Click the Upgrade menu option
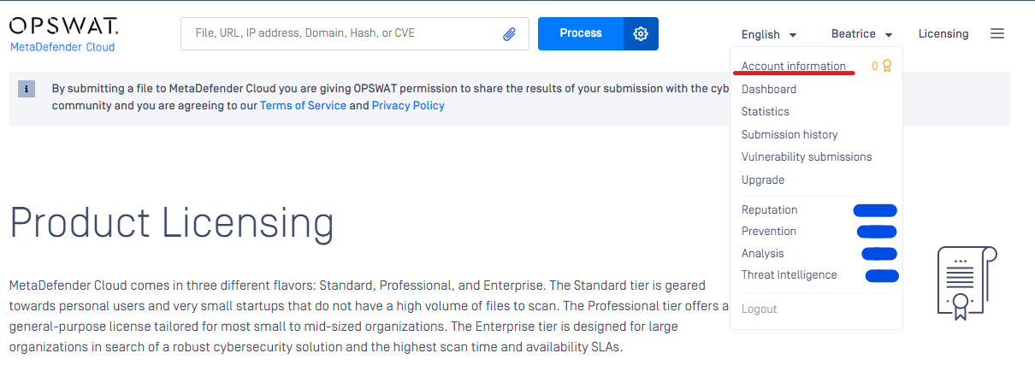 (763, 180)
